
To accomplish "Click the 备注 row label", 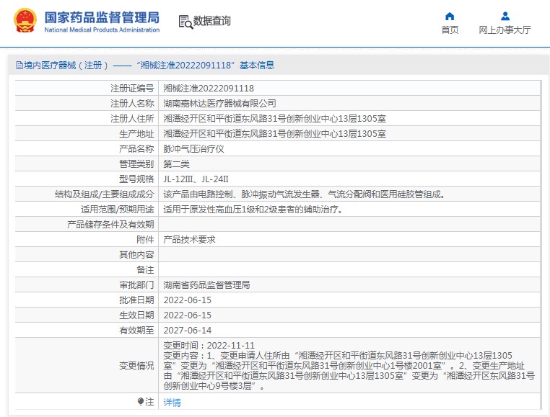I will click(x=145, y=269).
